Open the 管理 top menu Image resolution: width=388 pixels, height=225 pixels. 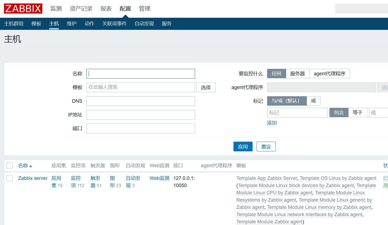pos(145,9)
